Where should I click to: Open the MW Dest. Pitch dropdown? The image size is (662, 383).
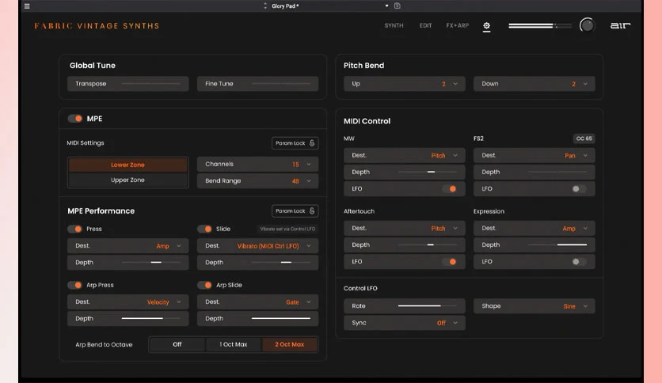click(405, 156)
